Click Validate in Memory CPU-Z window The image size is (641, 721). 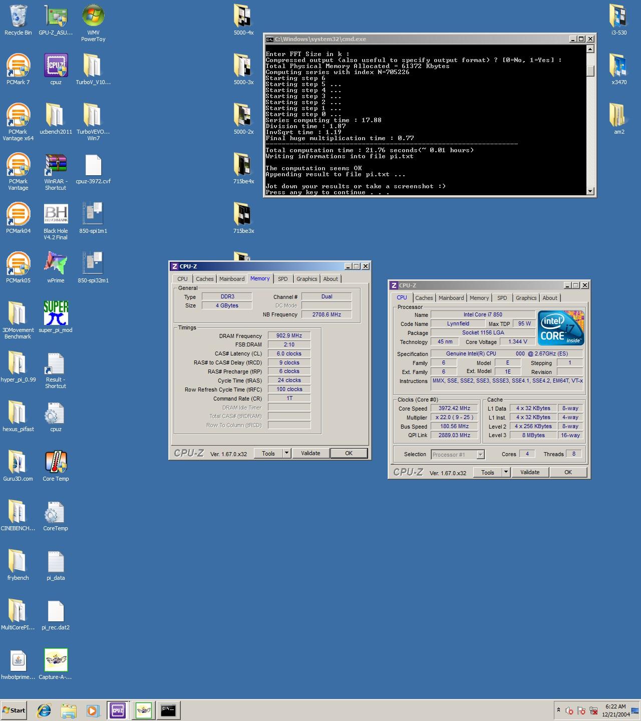(x=310, y=453)
